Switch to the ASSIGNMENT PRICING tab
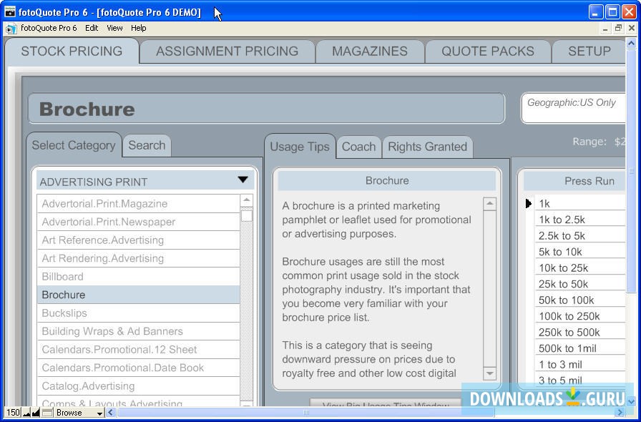Viewport: 641px width, 422px height. [227, 51]
